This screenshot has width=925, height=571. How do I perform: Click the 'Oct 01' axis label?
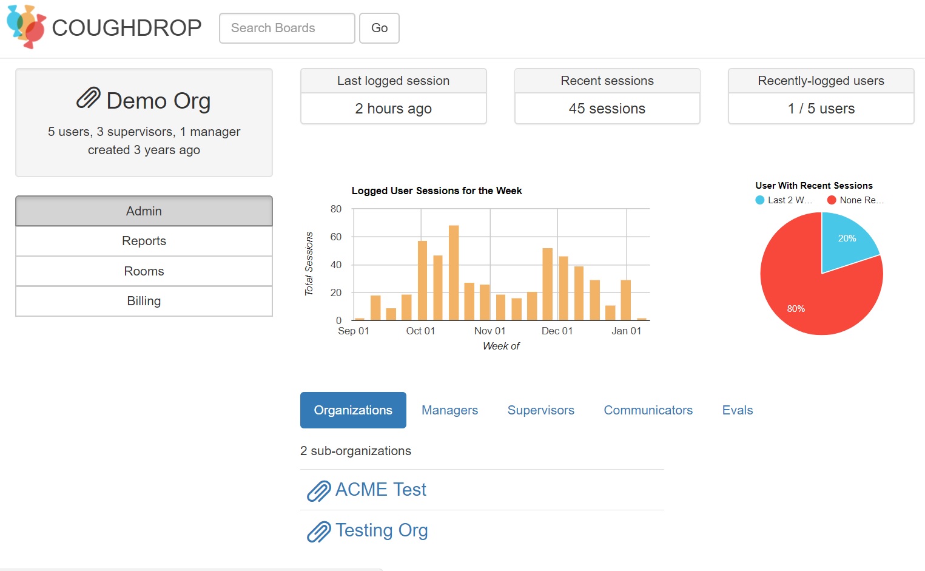click(420, 331)
